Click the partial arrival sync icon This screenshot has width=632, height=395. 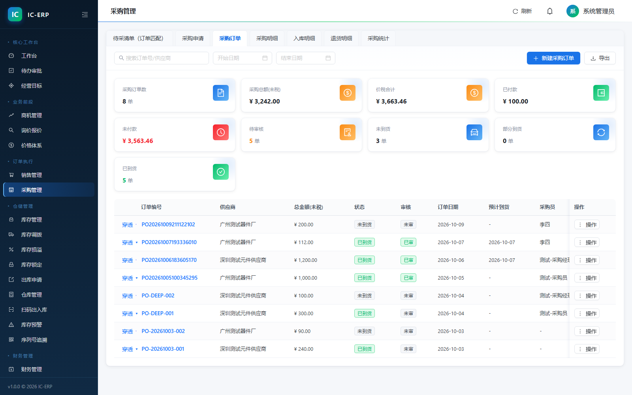pyautogui.click(x=601, y=132)
